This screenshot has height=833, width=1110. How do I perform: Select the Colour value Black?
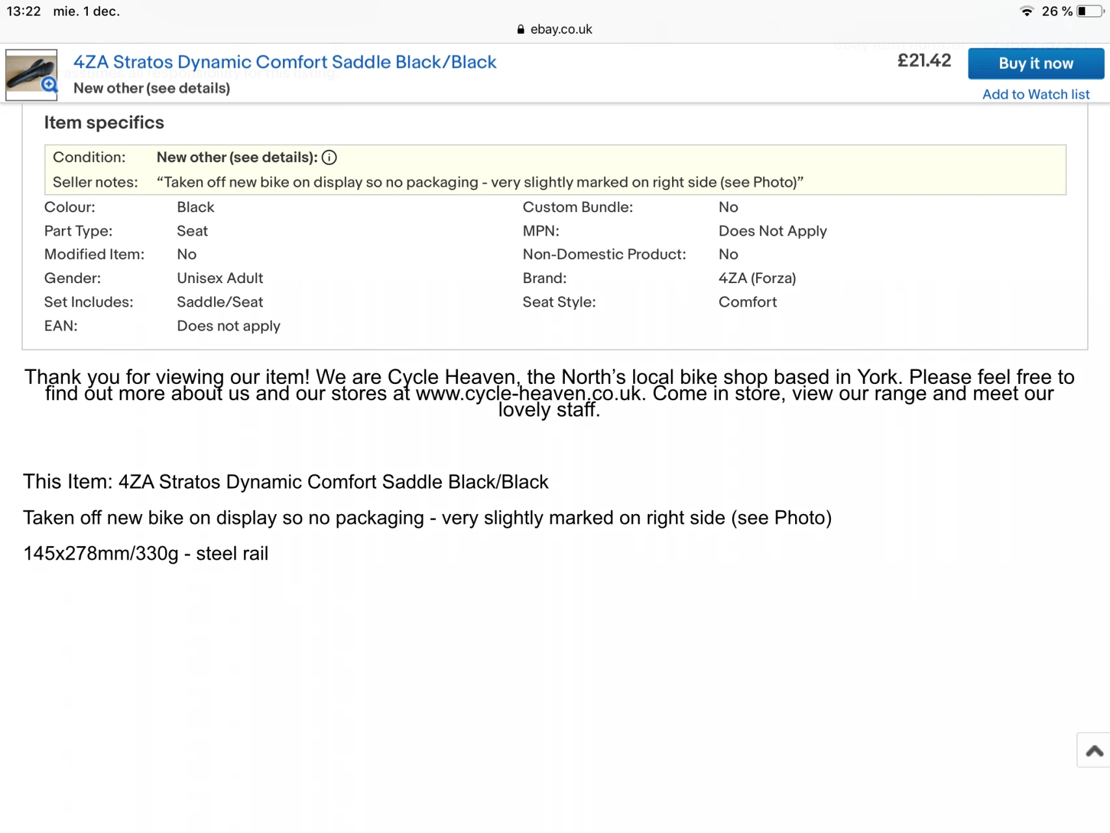point(195,207)
